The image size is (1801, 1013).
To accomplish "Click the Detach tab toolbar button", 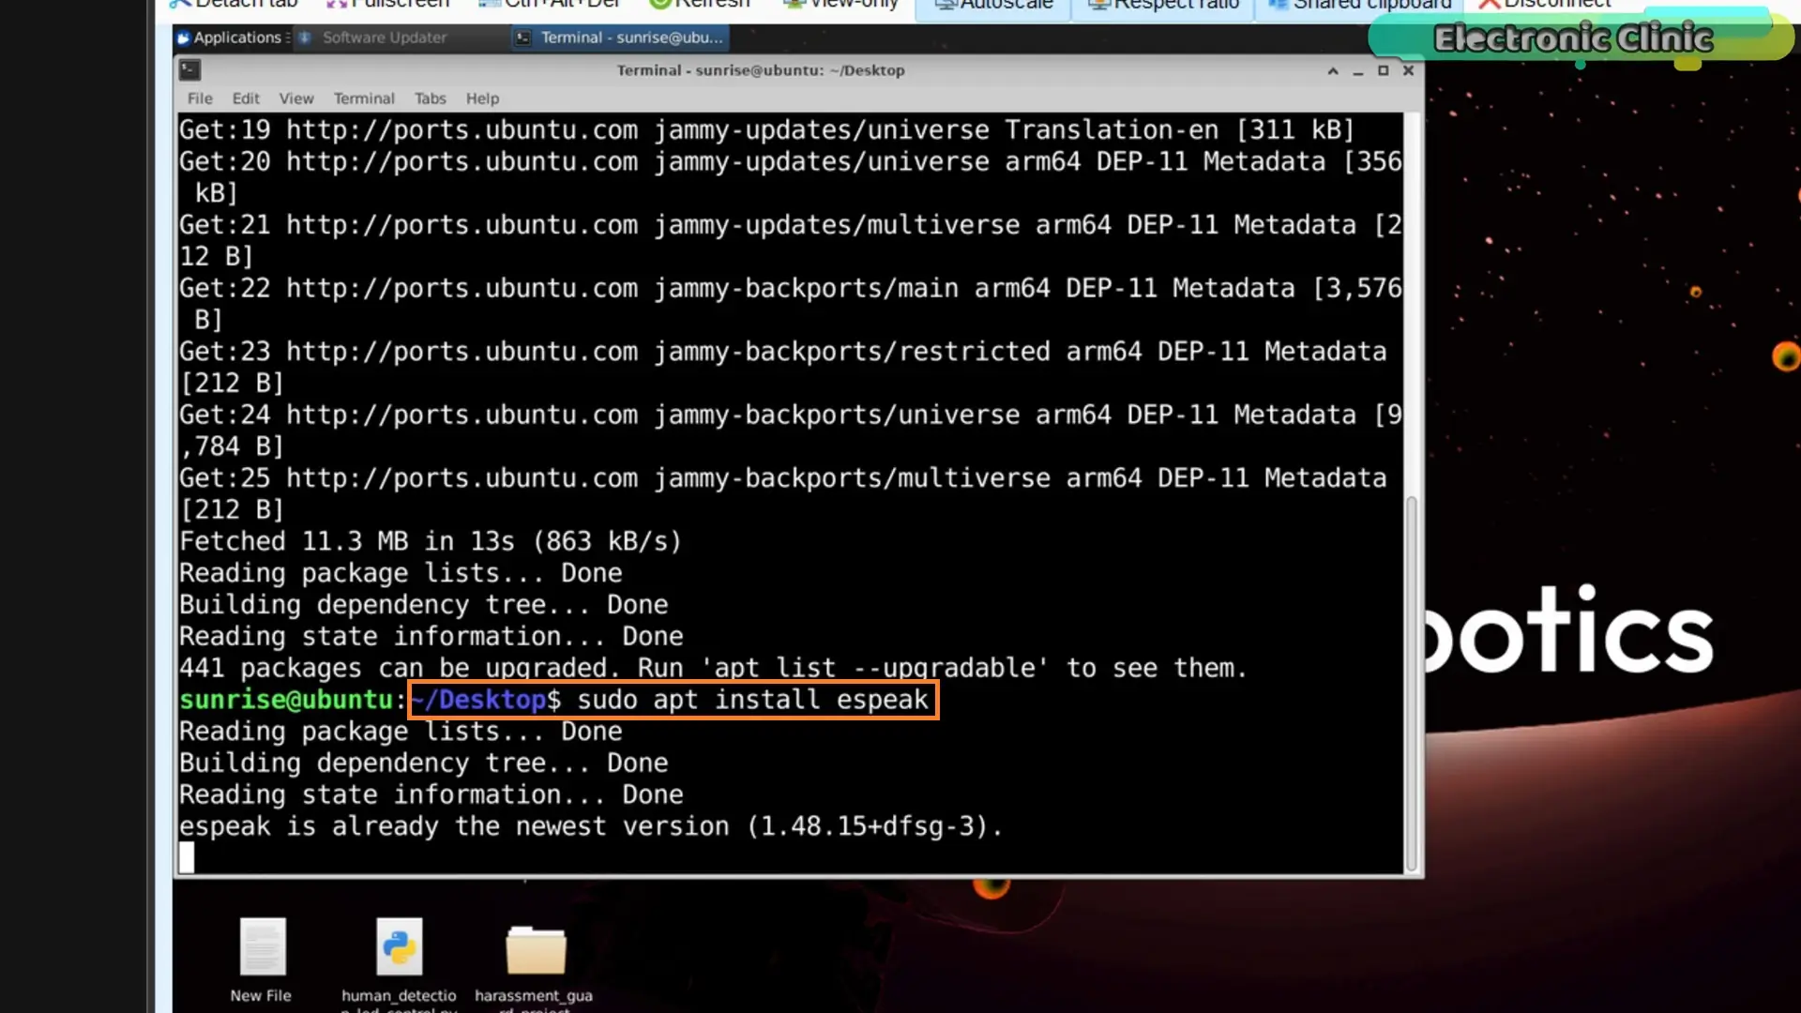I will pyautogui.click(x=234, y=5).
